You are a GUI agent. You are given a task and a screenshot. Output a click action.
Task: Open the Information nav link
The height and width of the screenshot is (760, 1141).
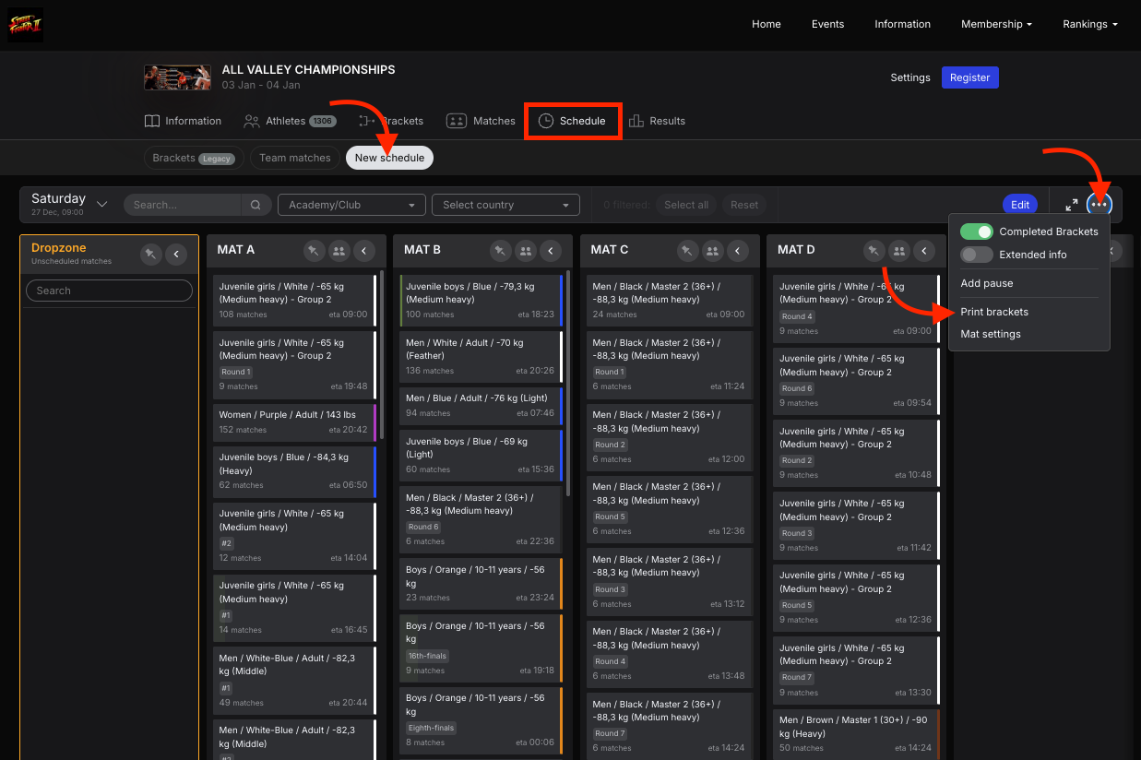[902, 24]
